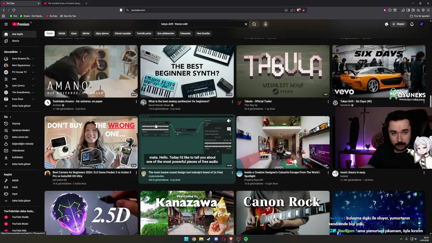Select the Tümü filter chip
Image resolution: width=432 pixels, height=243 pixels.
coord(50,33)
